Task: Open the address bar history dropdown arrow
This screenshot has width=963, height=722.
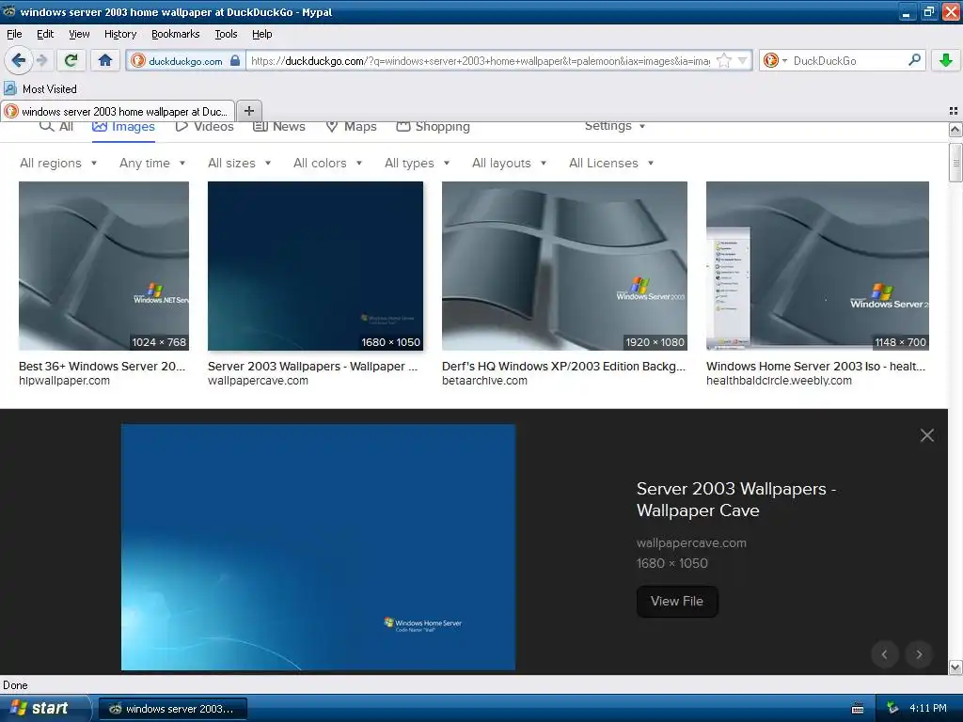Action: (x=742, y=60)
